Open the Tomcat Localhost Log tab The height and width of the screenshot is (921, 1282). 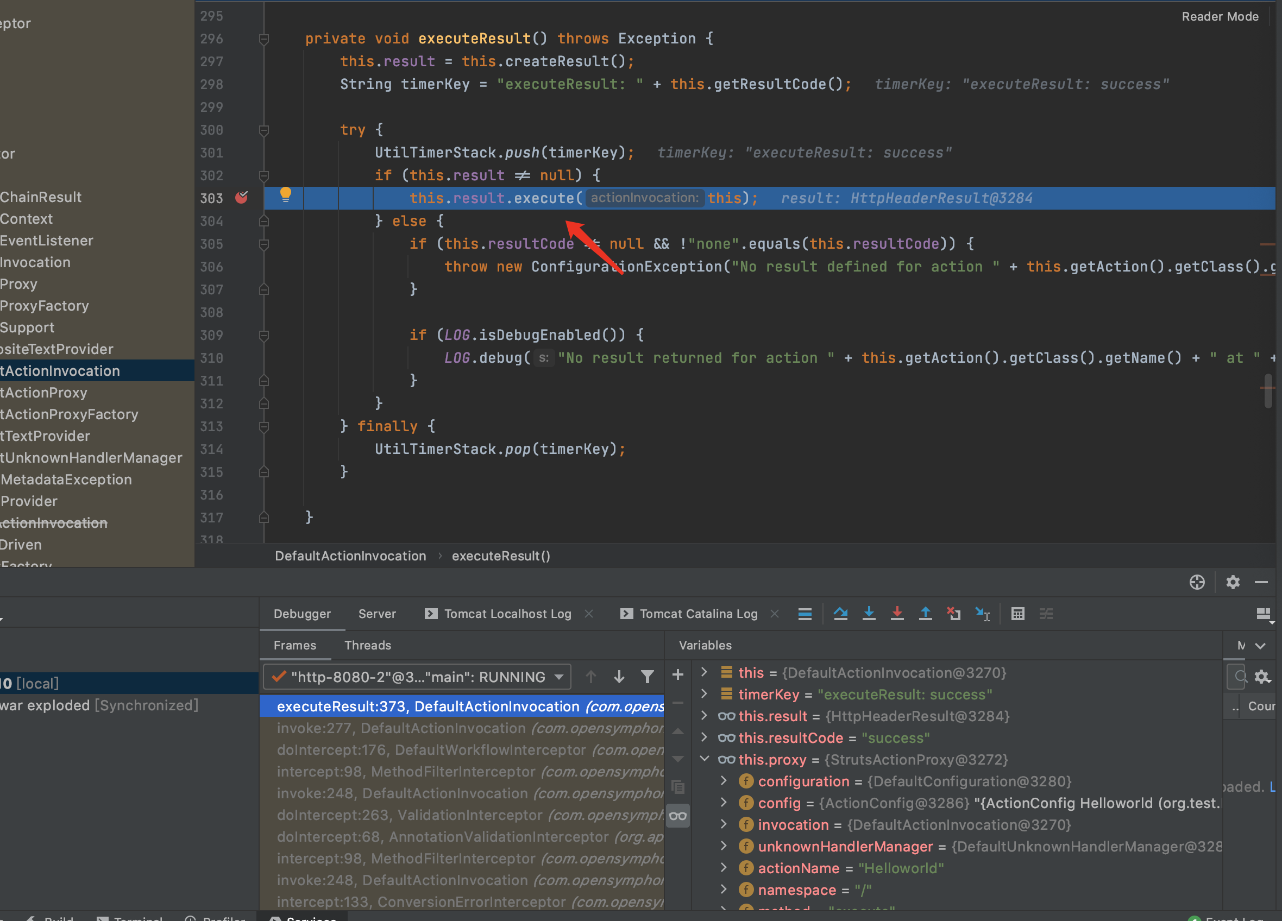click(507, 614)
